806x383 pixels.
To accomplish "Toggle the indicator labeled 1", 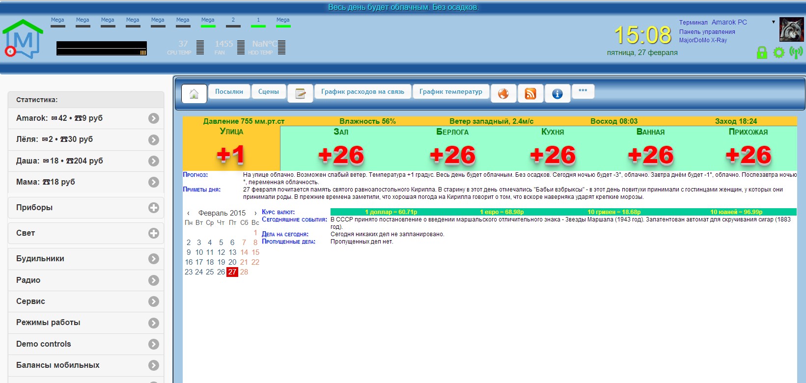I will click(x=258, y=23).
